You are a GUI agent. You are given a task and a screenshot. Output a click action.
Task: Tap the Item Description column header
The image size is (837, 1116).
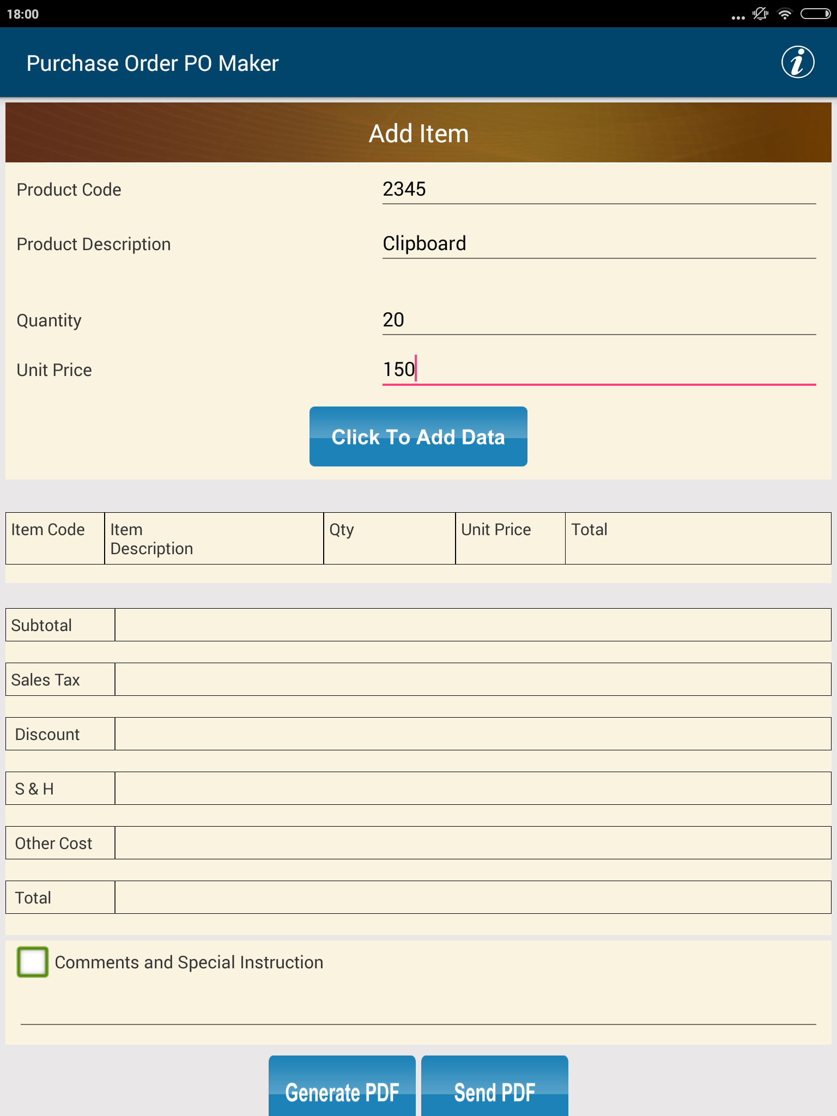214,538
